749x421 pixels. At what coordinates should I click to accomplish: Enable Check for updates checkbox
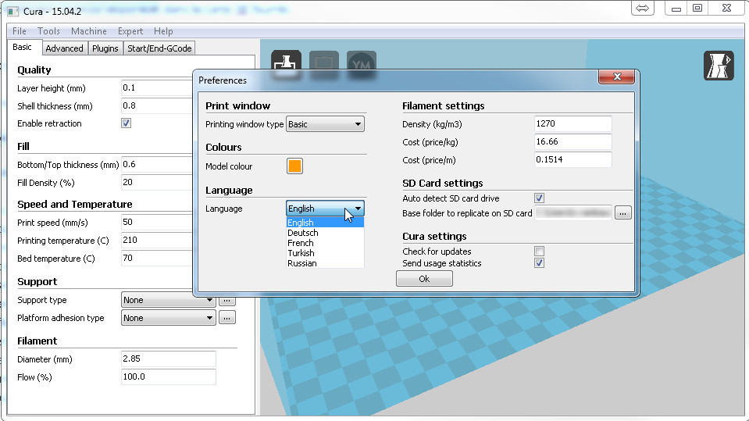(x=540, y=251)
